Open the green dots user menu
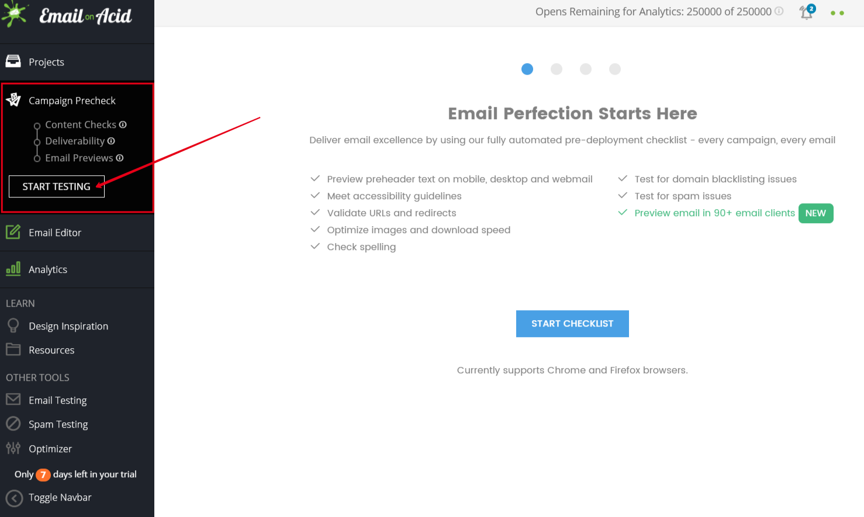Viewport: 864px width, 517px height. (x=837, y=13)
